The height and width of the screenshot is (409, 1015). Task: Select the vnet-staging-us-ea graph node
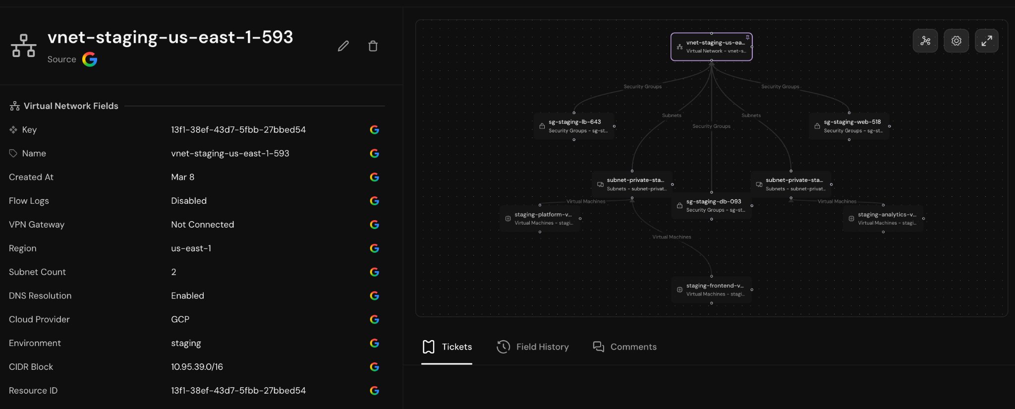coord(712,47)
